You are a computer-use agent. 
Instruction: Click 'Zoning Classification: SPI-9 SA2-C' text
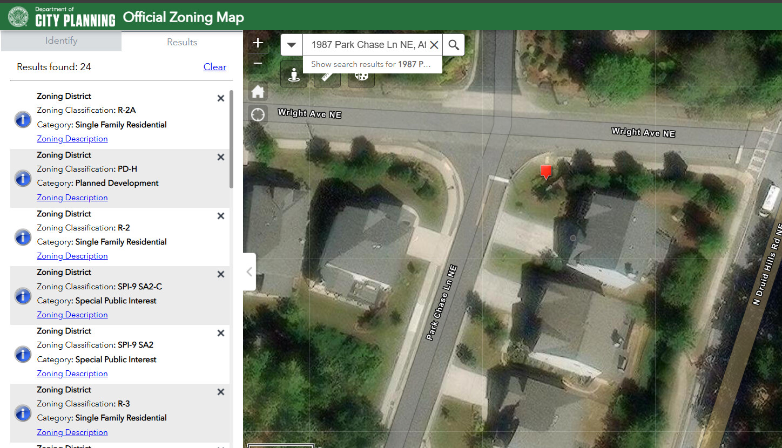[99, 287]
